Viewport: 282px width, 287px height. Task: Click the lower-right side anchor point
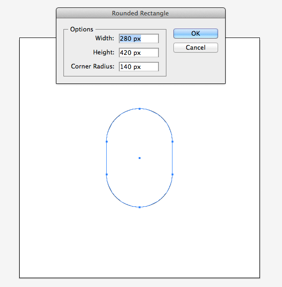coord(172,174)
